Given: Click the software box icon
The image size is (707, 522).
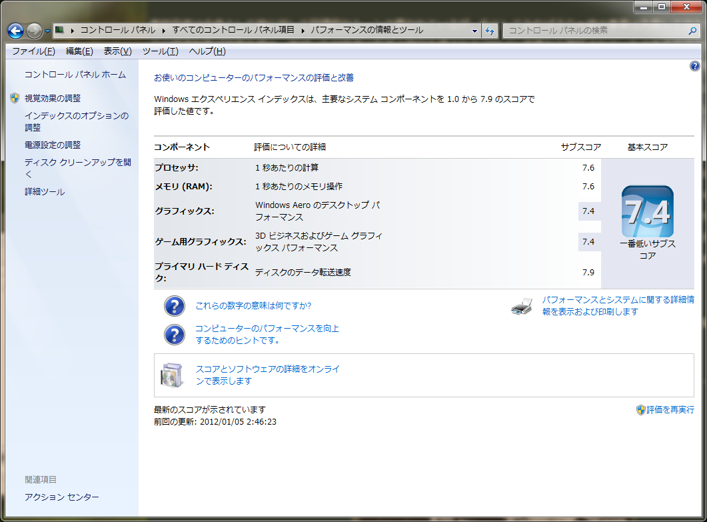Looking at the screenshot, I should click(x=172, y=375).
